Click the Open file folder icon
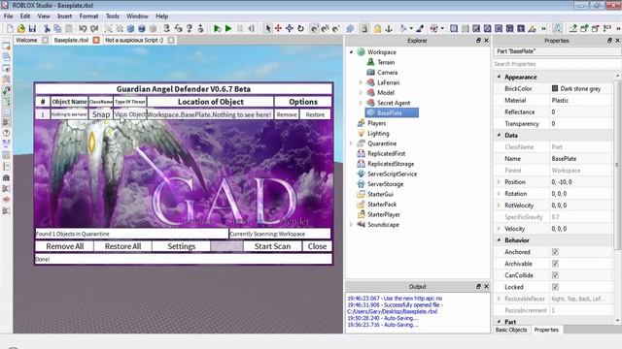The width and height of the screenshot is (622, 349). [x=21, y=28]
